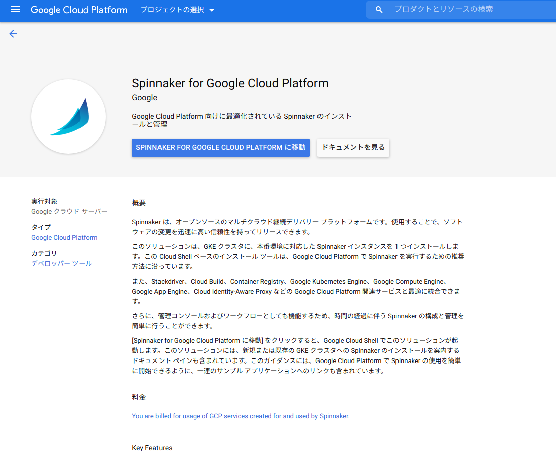Click the 実行対象 sidebar label
Image resolution: width=556 pixels, height=451 pixels.
coord(44,201)
